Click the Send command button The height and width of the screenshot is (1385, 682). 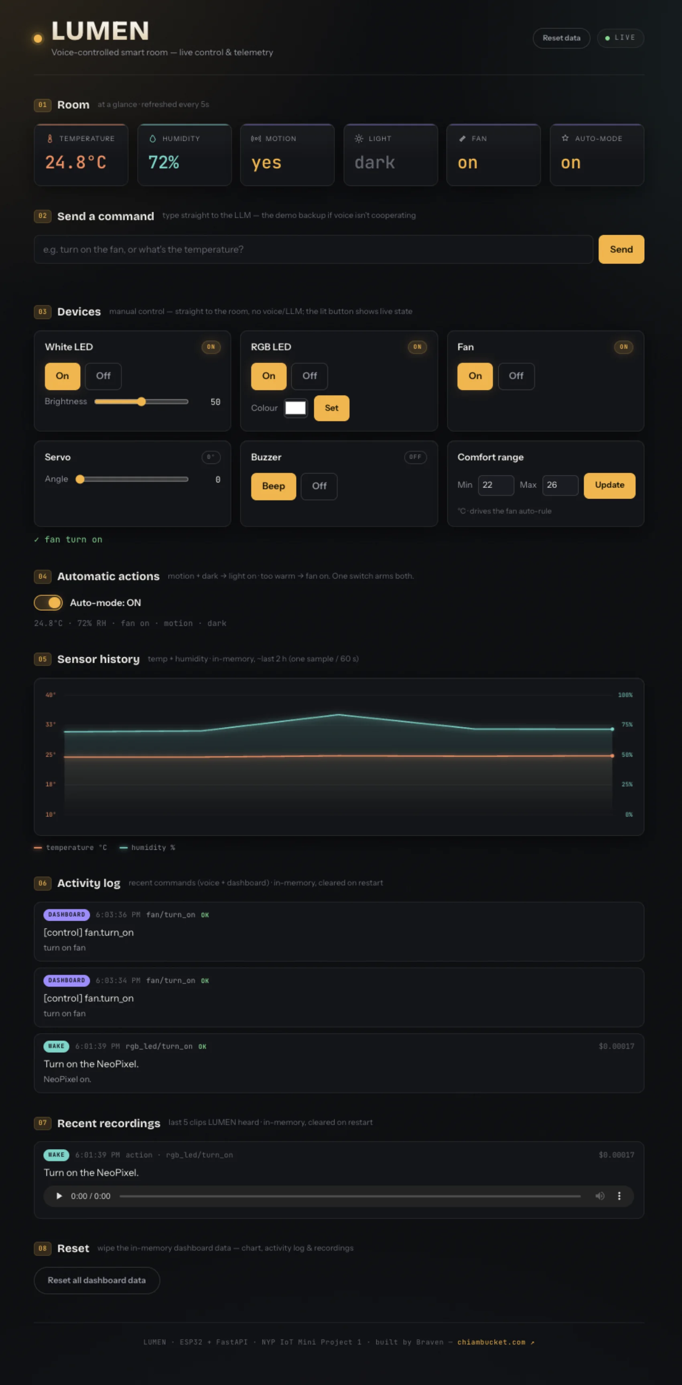tap(621, 249)
